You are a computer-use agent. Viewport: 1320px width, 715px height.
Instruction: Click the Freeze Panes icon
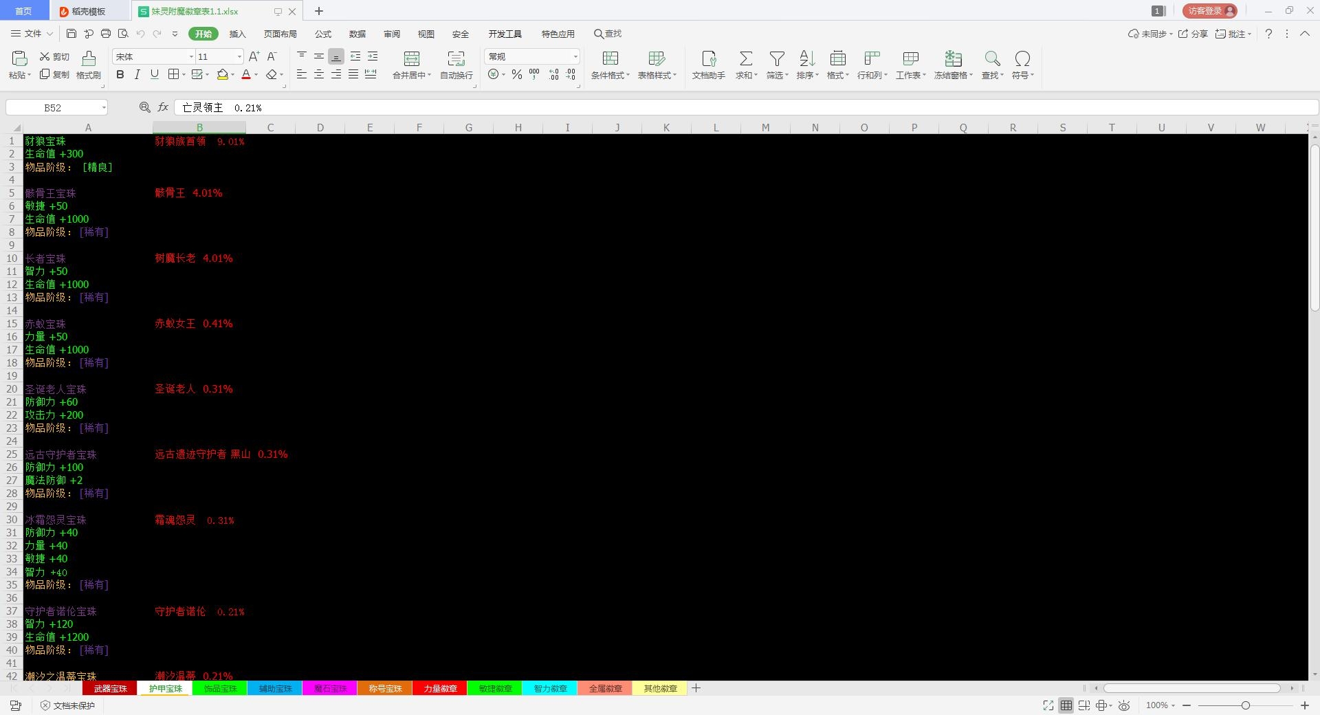coord(953,58)
